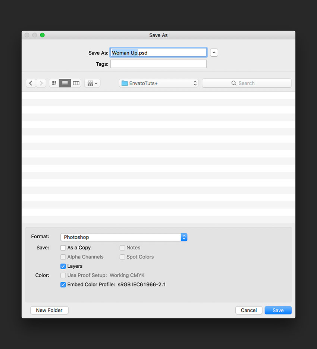Switch to icon grid view
Screen dimensions: 317x349
point(54,83)
